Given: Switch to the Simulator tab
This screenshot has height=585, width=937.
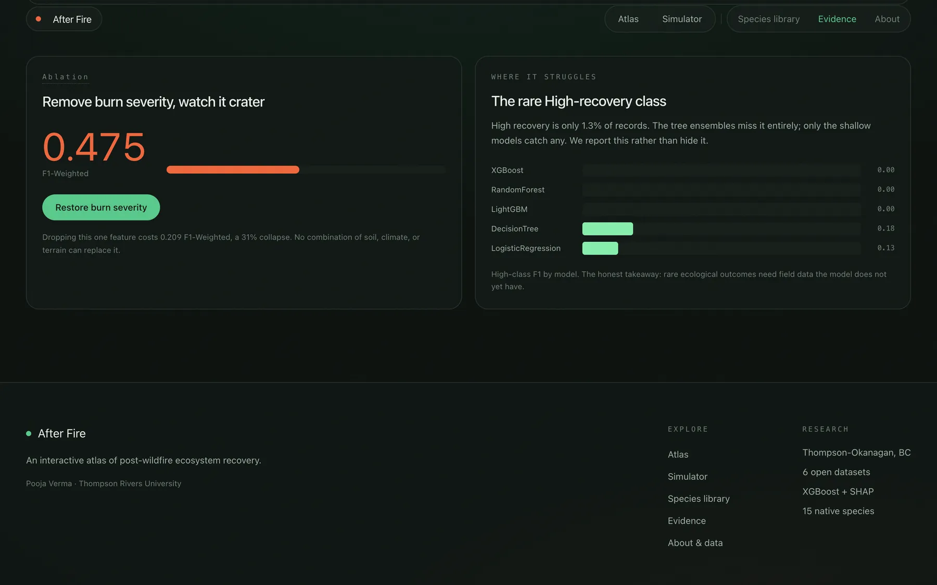Looking at the screenshot, I should (x=682, y=19).
